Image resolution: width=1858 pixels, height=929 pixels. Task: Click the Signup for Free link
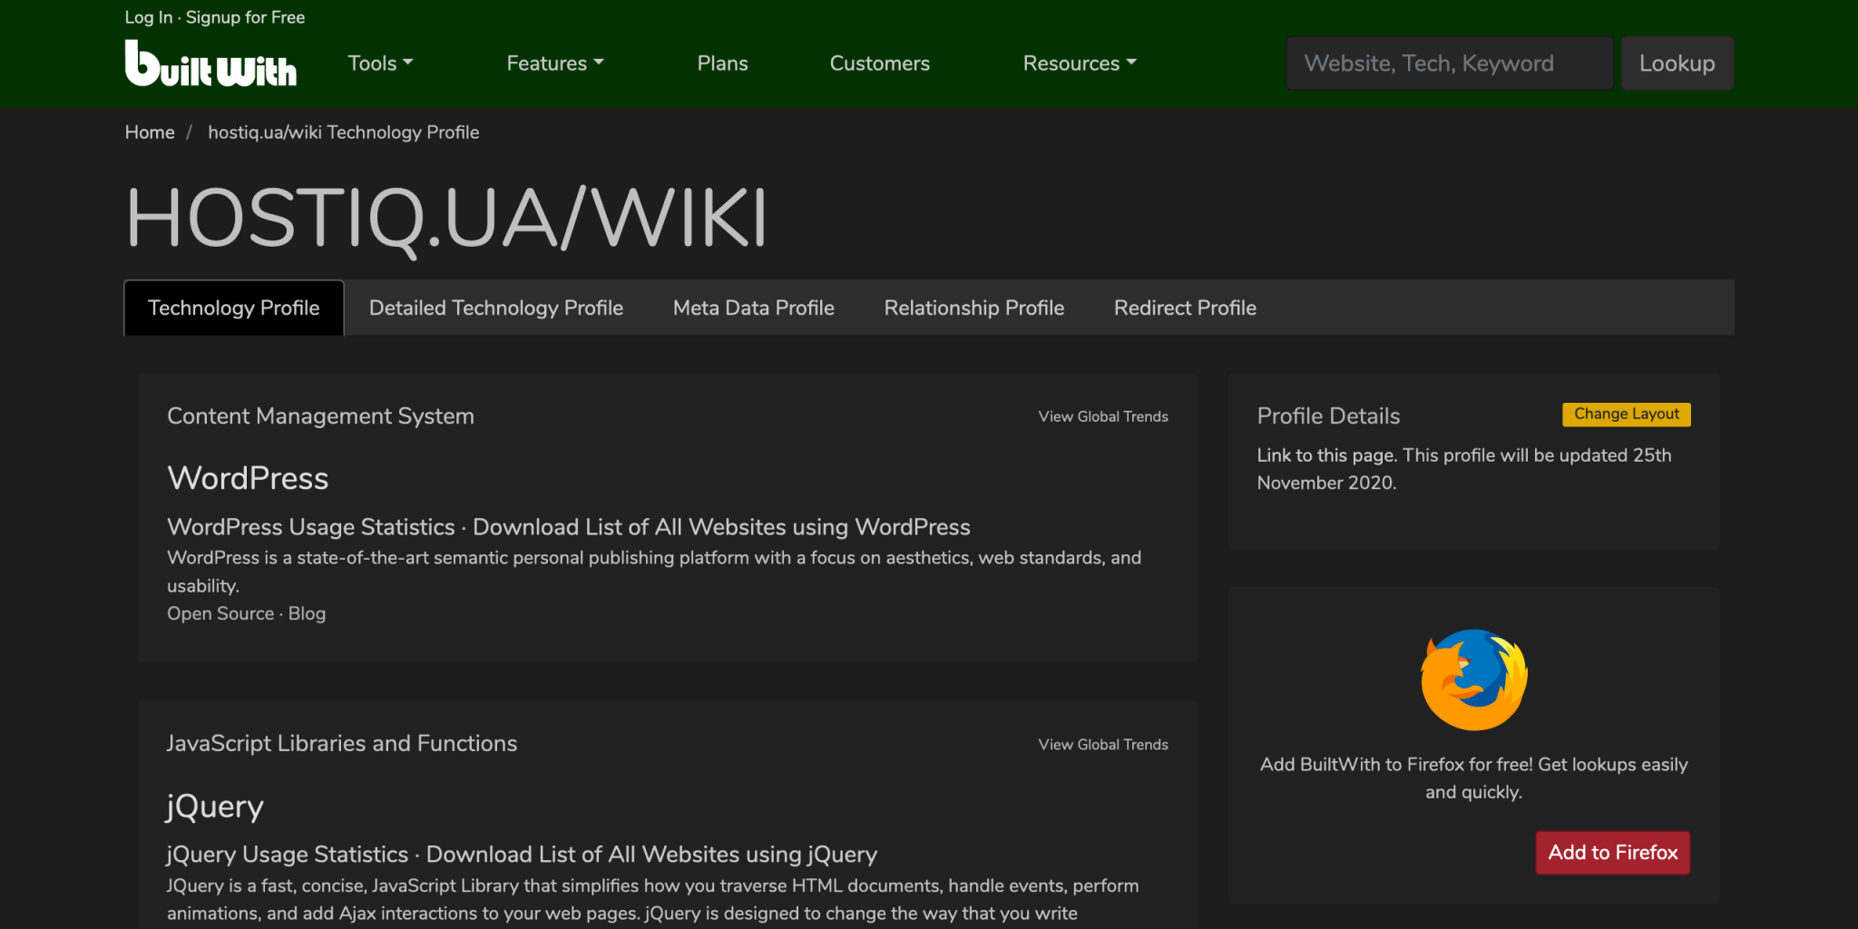[245, 16]
